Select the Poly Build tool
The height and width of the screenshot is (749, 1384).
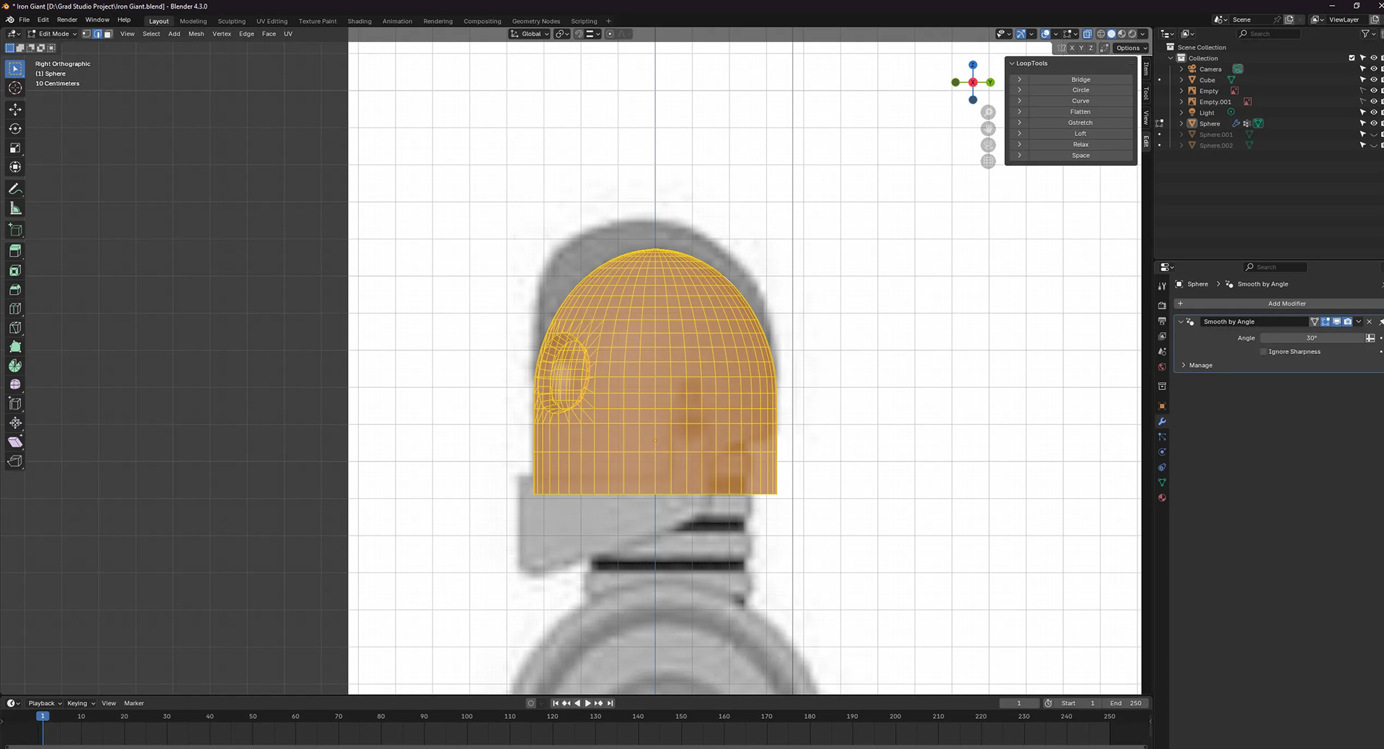[x=15, y=347]
